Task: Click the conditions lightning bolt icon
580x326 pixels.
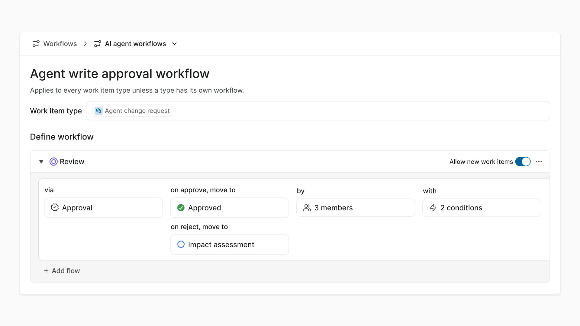Action: [x=433, y=208]
